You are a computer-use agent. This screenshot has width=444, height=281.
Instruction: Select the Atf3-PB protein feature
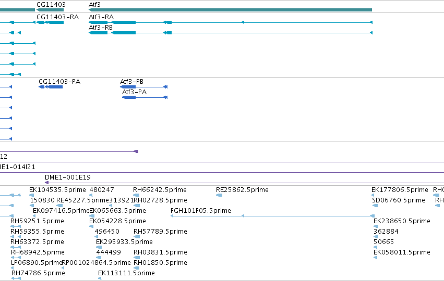point(144,87)
